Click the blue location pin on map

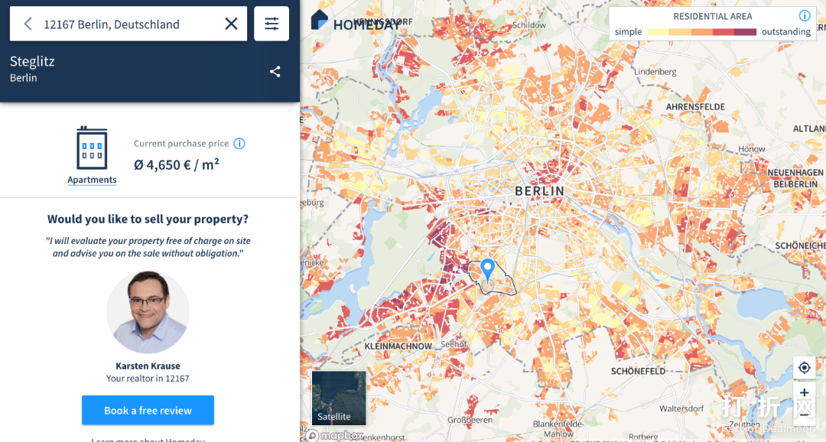point(487,268)
